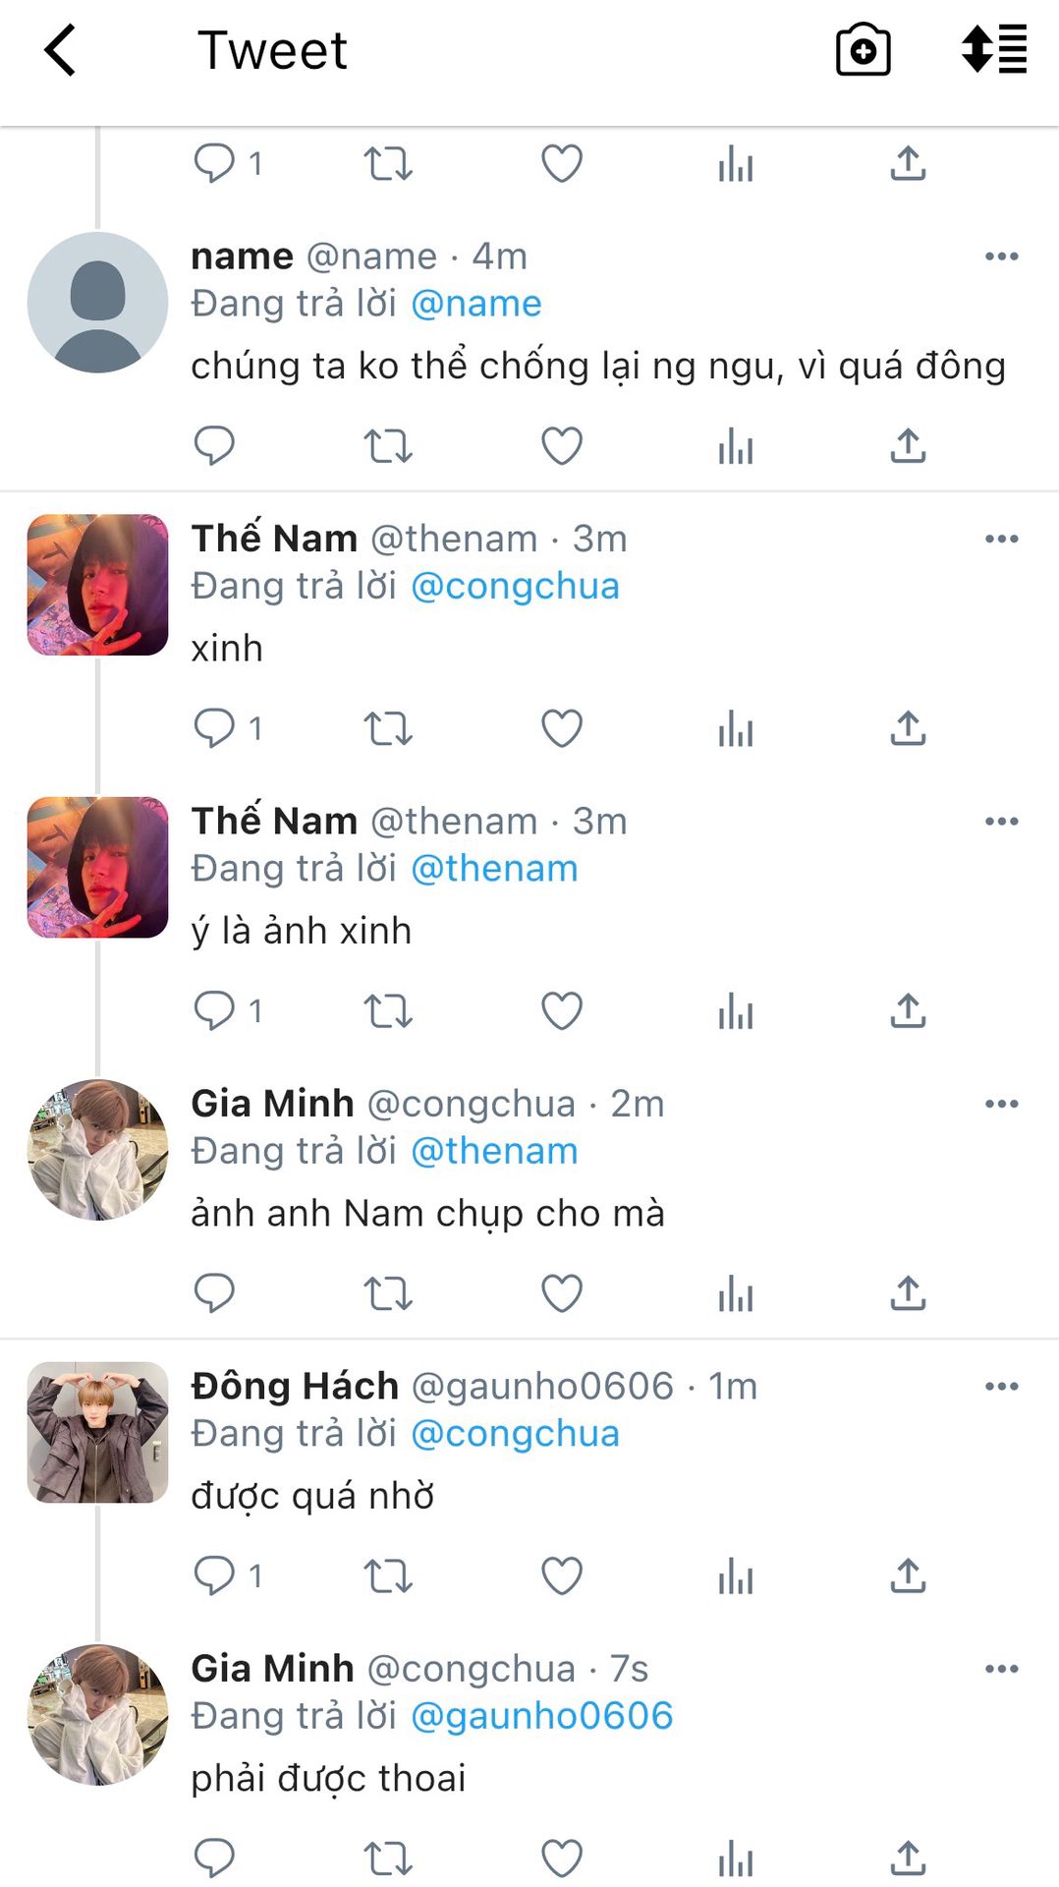Like Đông Hách's "được quá nhờ" tweet

point(562,1575)
